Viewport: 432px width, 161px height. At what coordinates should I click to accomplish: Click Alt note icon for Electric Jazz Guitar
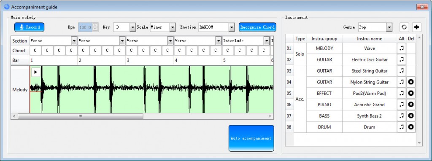pyautogui.click(x=402, y=59)
